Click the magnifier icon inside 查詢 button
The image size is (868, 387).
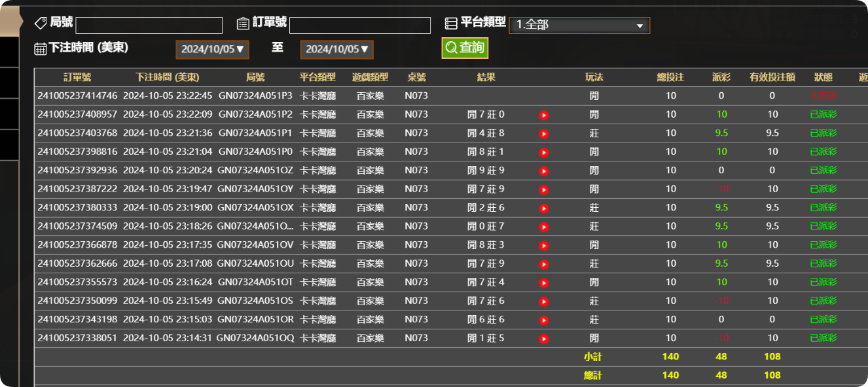450,48
